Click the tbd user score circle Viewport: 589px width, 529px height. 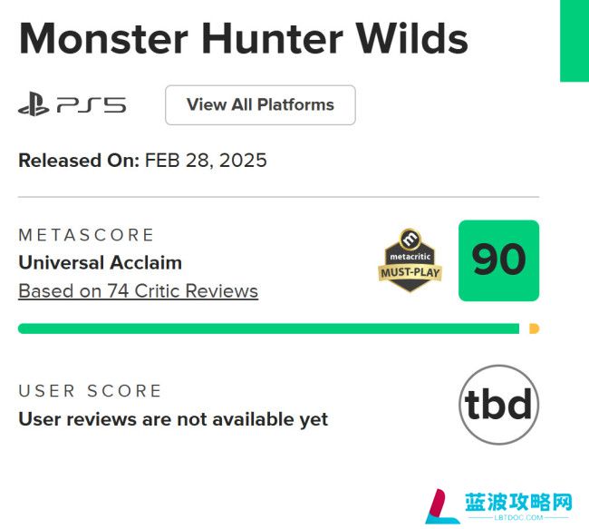click(499, 405)
